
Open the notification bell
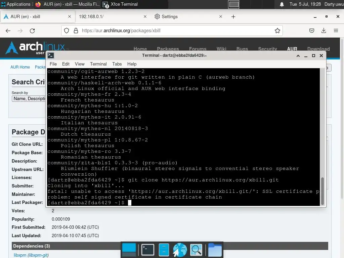click(x=282, y=4)
